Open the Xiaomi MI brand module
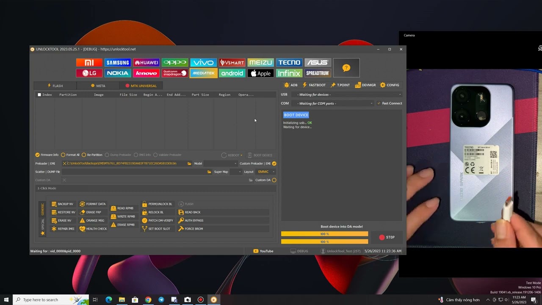 point(89,63)
